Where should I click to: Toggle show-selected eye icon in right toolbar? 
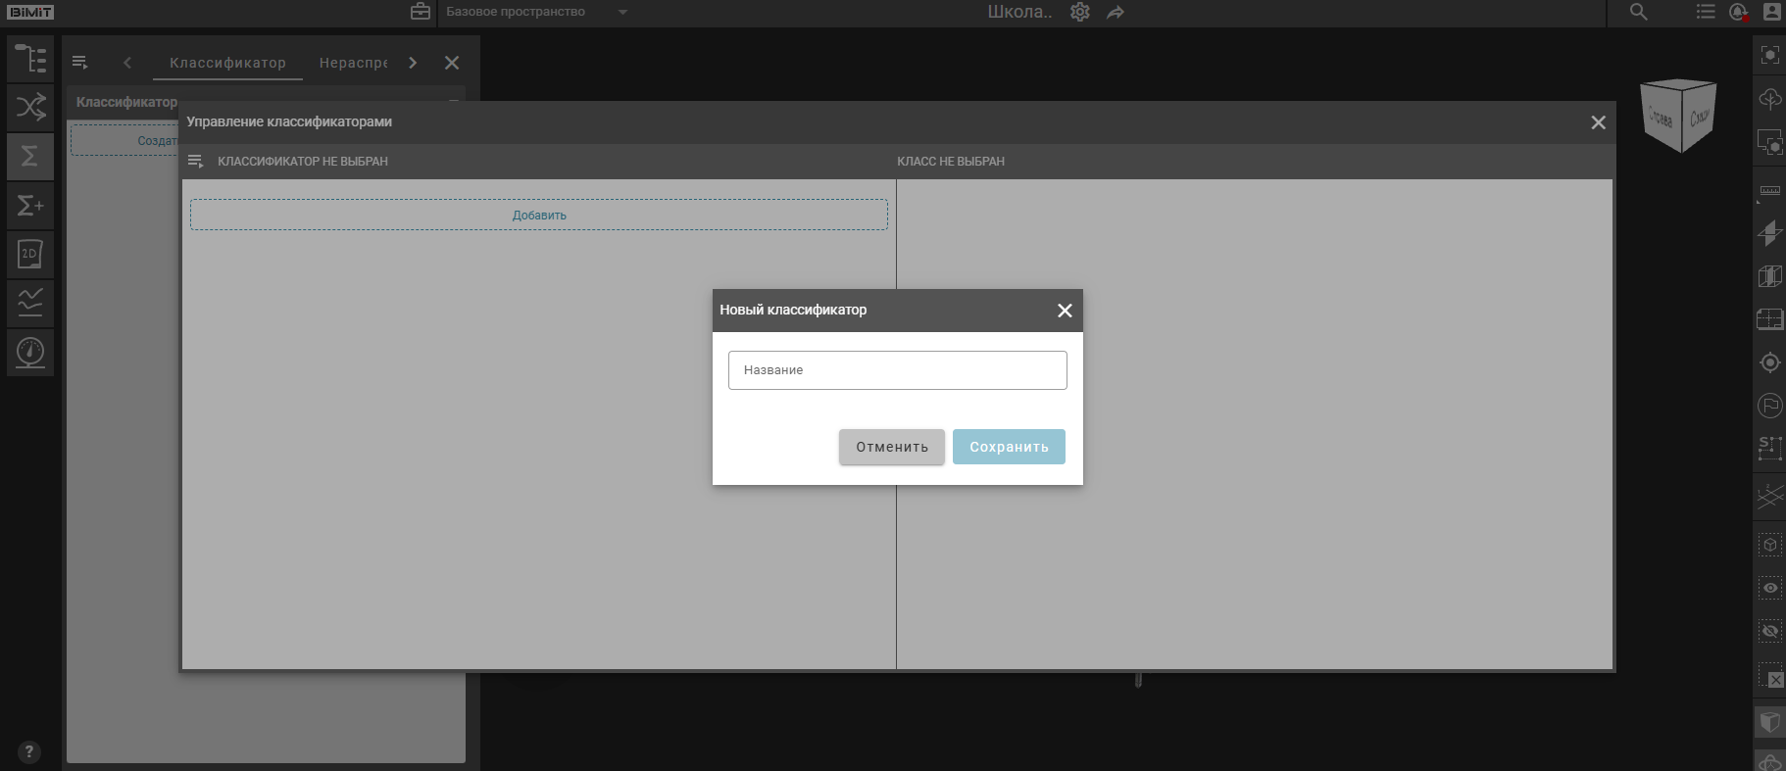[1769, 588]
